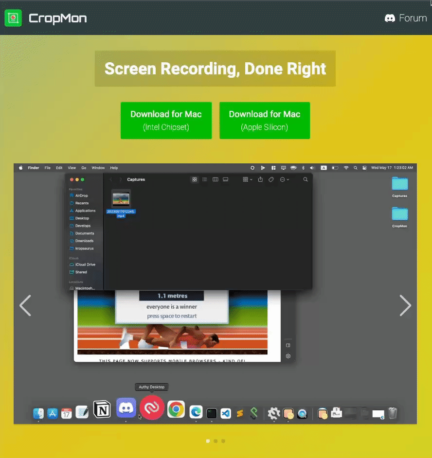Open Notion from the dock
Screen dimensions: 432x458
click(102, 409)
